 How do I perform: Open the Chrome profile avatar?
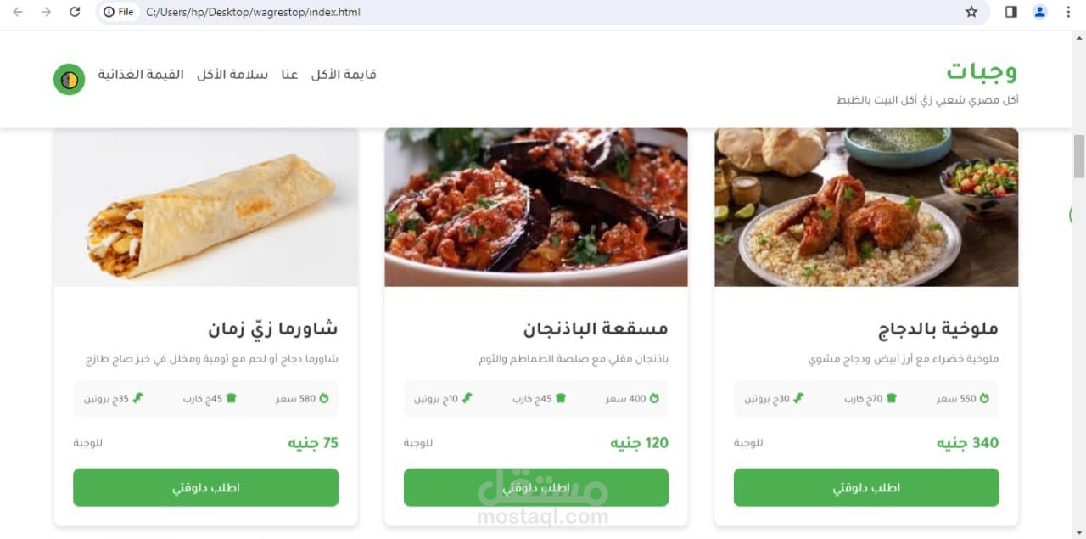point(1039,12)
